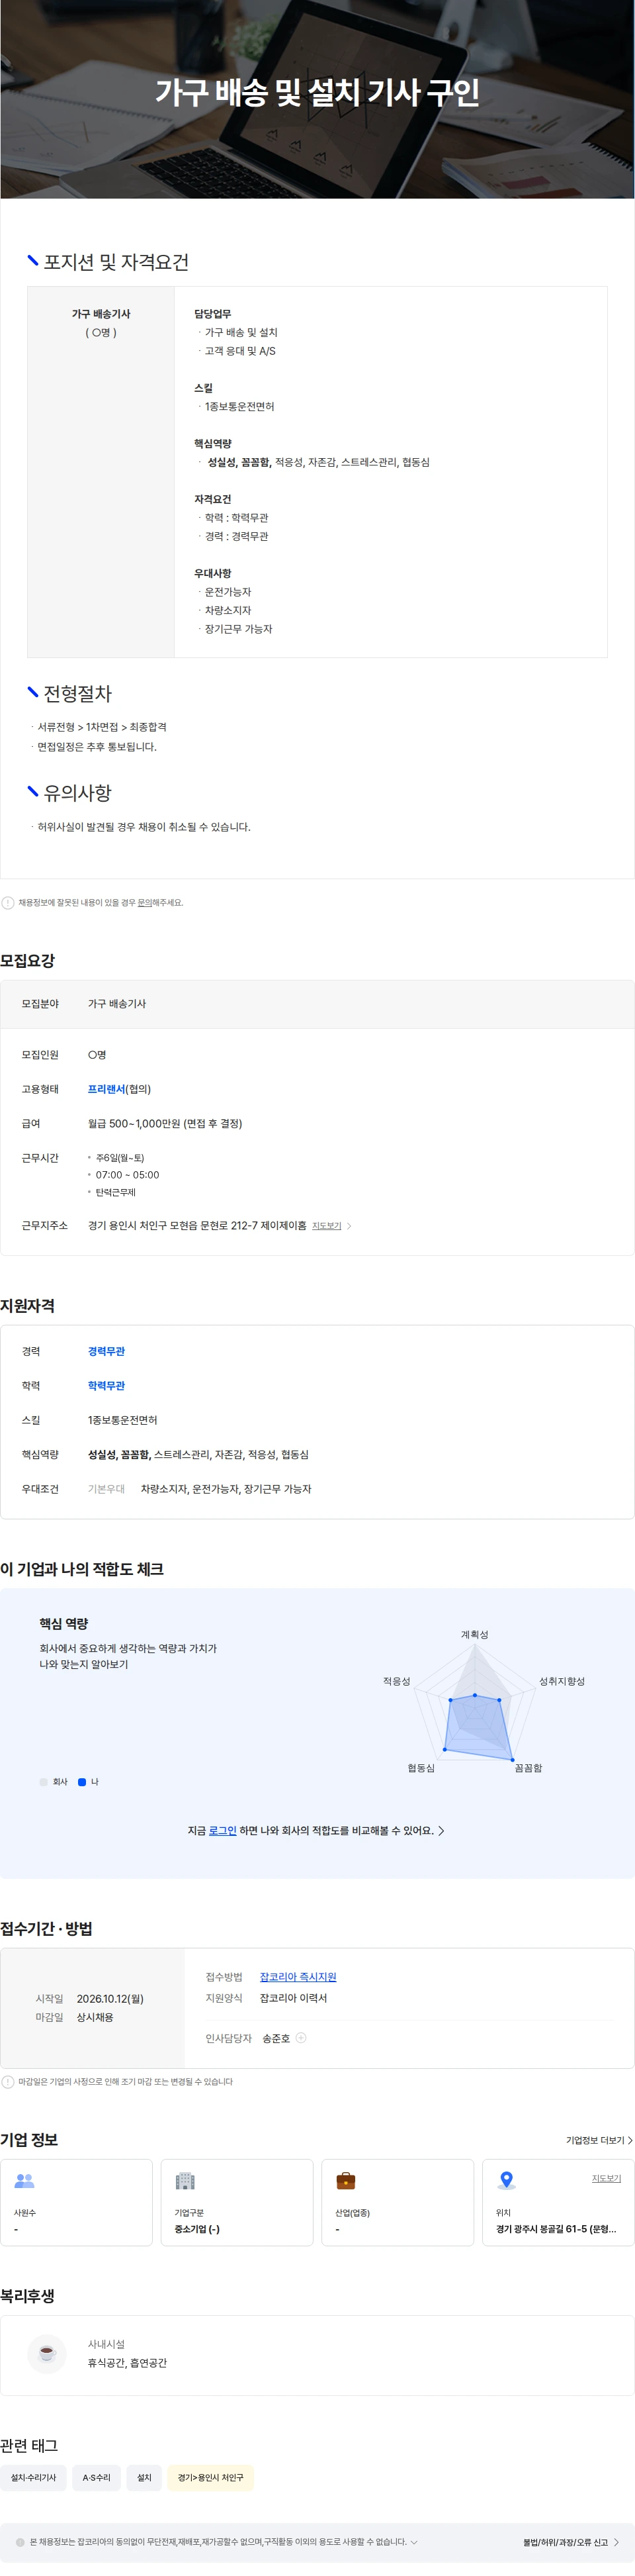Toggle the 나 legend item in the chart
This screenshot has height=2576, width=635.
(88, 1781)
